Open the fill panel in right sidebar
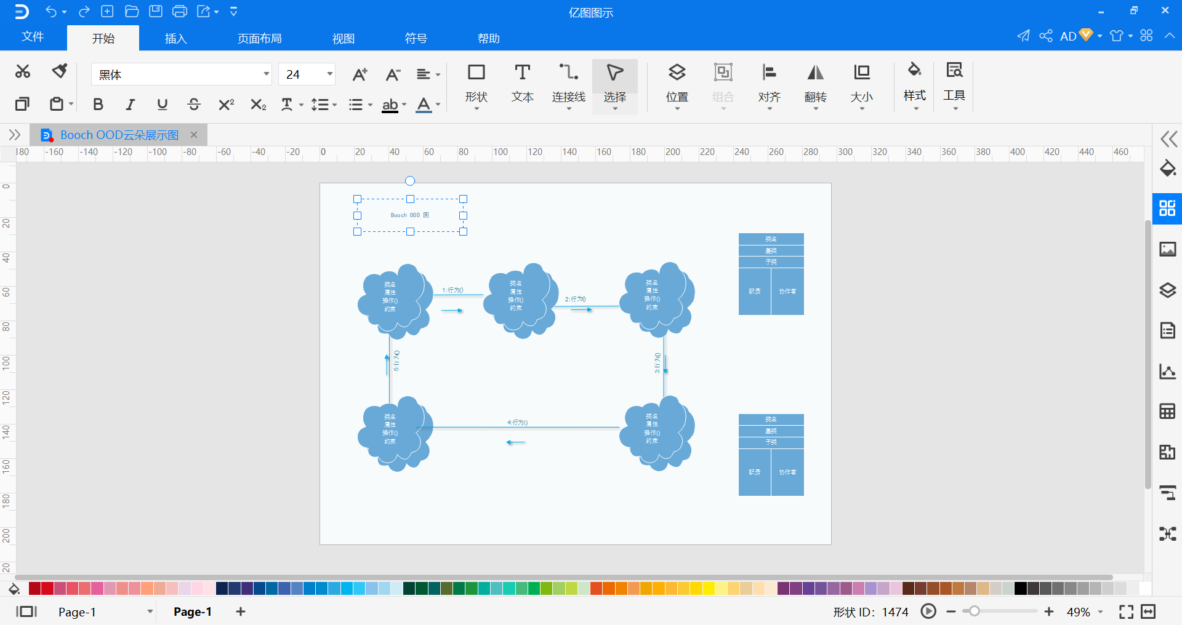Screen dimensions: 1182x625 [1168, 168]
